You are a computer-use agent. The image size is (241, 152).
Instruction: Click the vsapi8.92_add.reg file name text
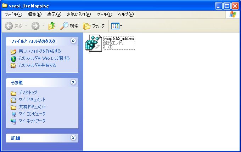[x=119, y=38]
